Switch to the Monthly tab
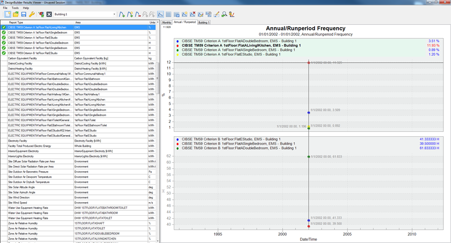 [x=167, y=22]
